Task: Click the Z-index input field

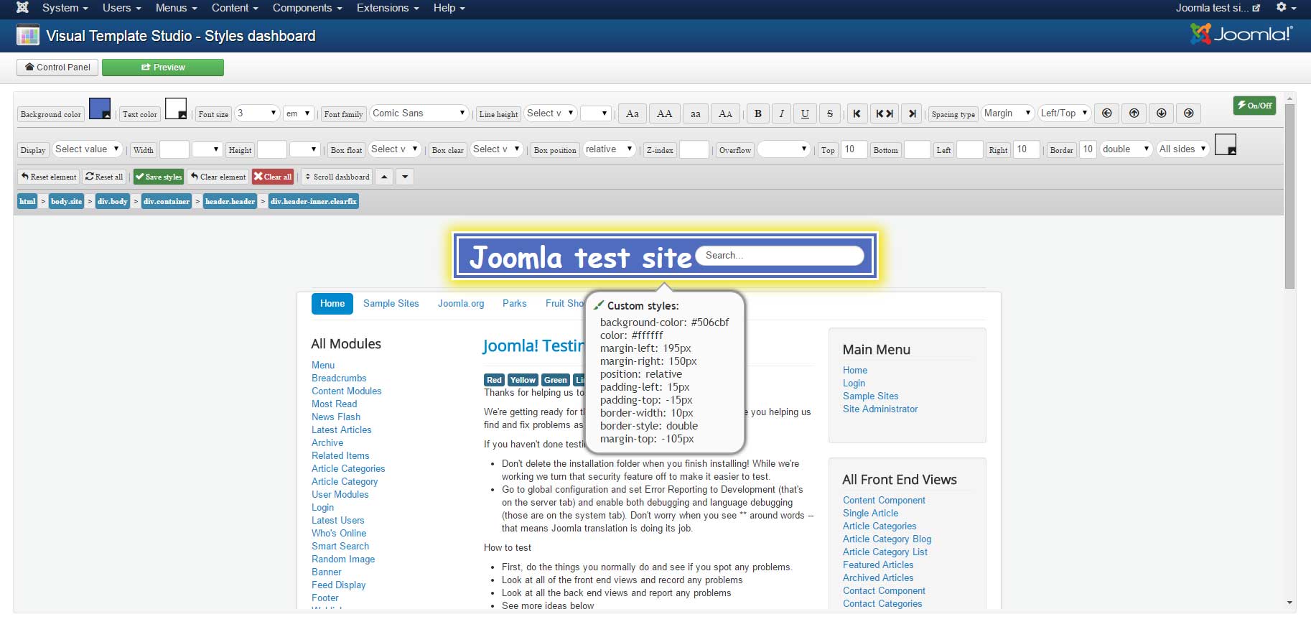Action: pos(694,149)
